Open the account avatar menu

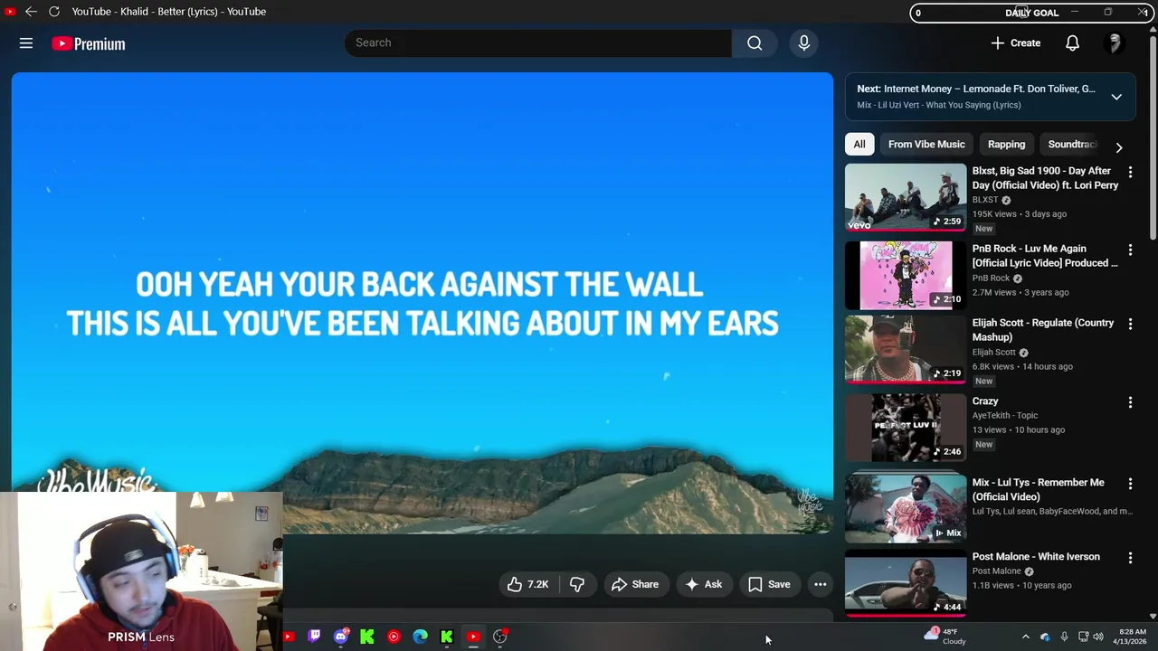pos(1115,42)
